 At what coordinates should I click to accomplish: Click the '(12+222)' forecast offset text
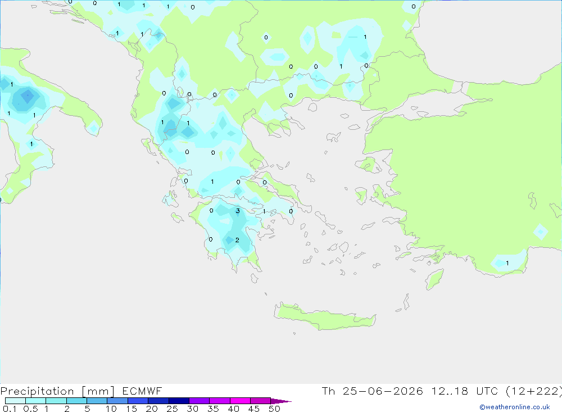(x=534, y=391)
